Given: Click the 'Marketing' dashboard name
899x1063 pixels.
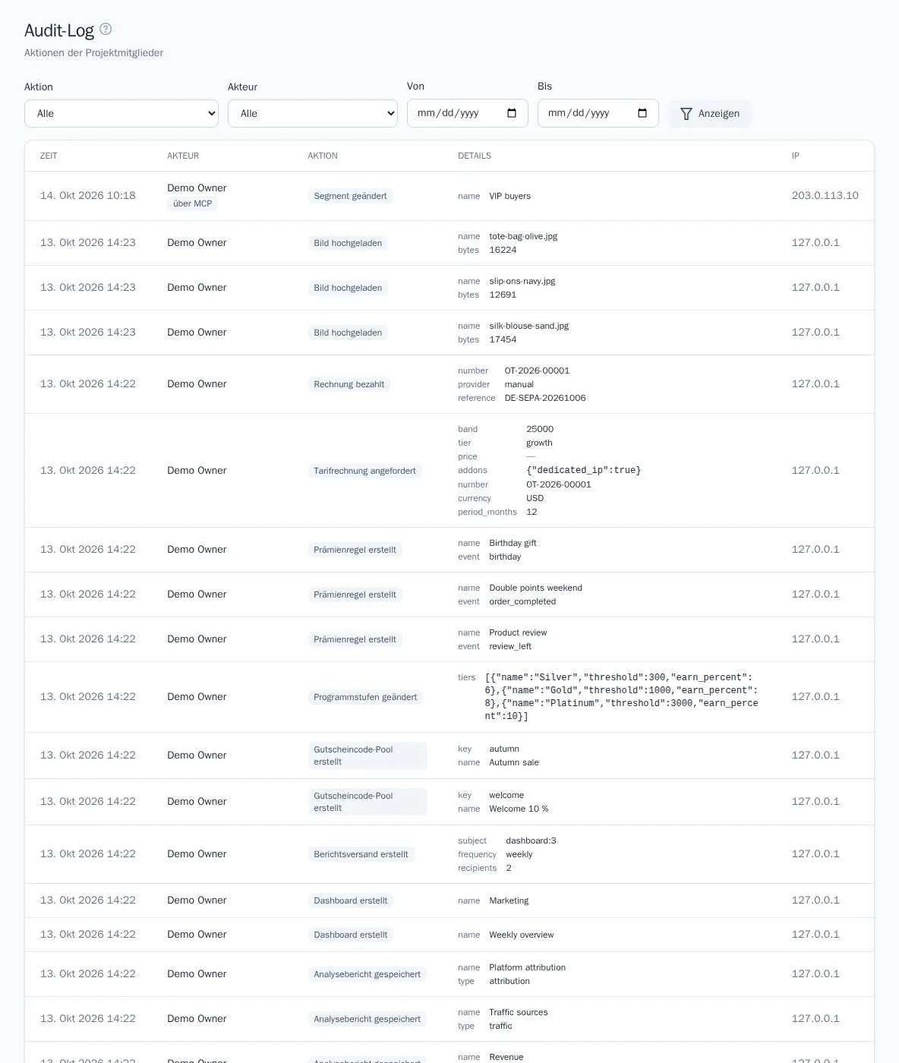Looking at the screenshot, I should point(509,901).
